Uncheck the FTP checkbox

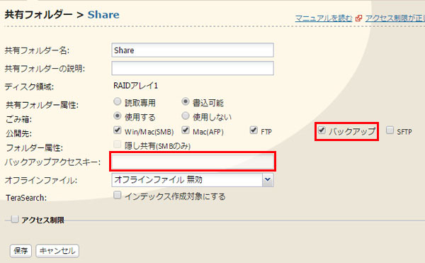point(254,130)
